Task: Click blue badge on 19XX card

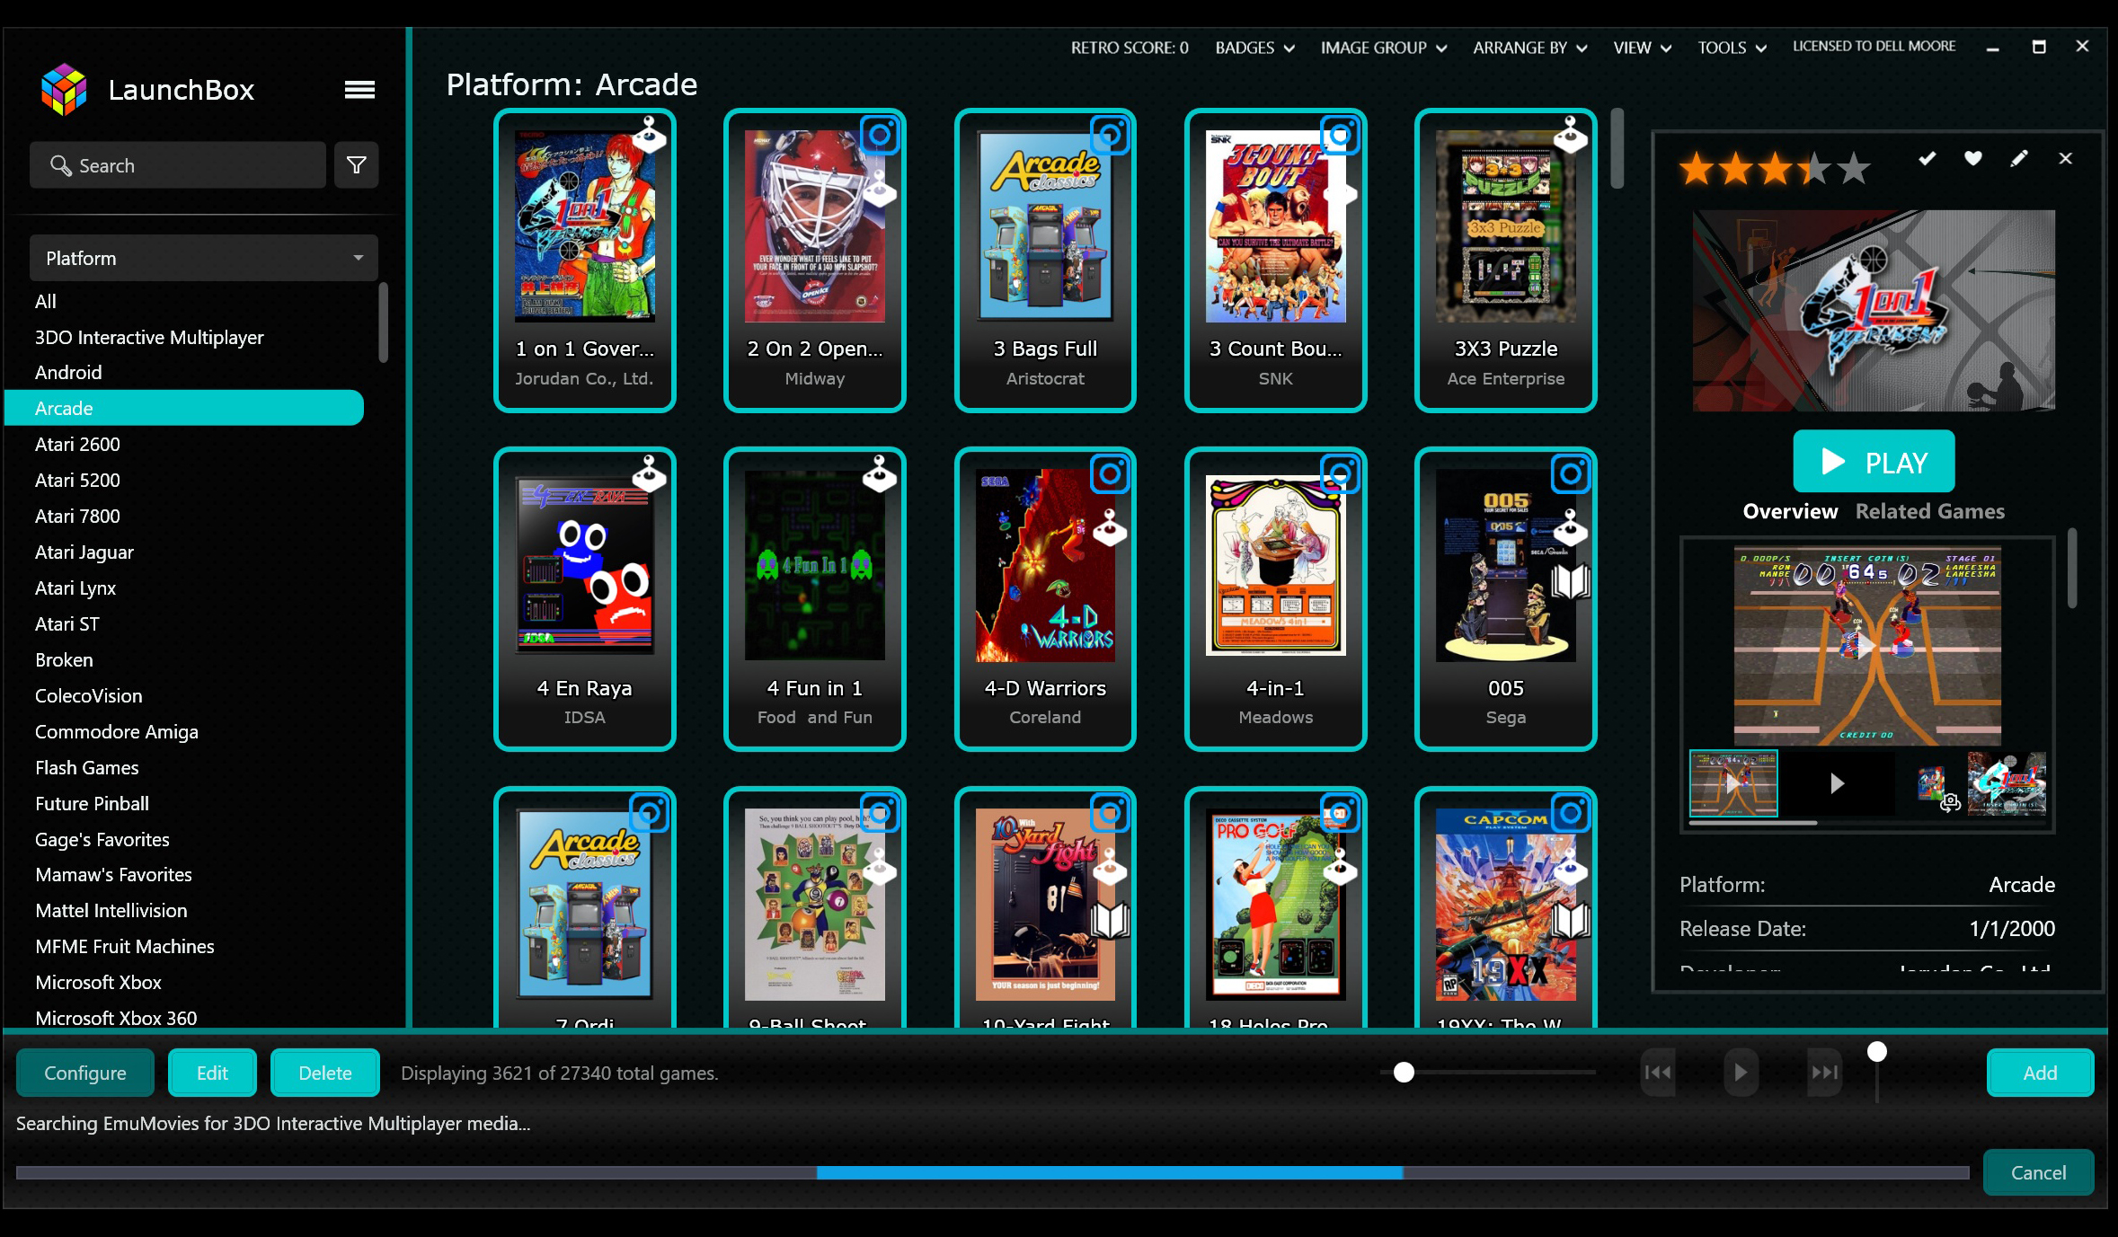Action: 1571,813
